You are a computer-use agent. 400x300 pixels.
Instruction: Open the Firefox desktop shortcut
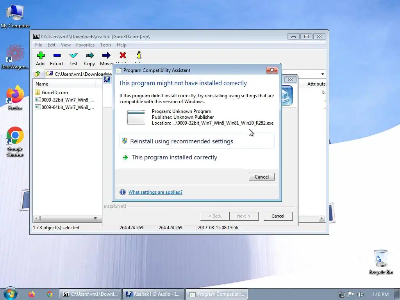pyautogui.click(x=15, y=98)
